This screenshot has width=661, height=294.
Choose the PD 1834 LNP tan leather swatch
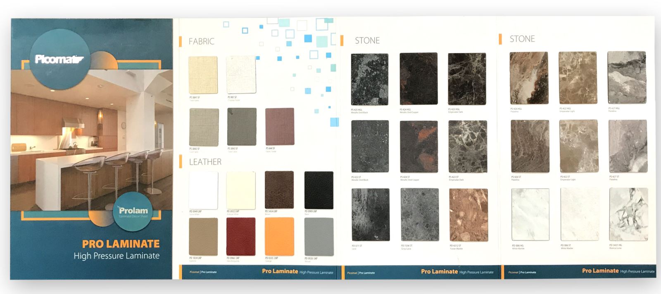point(203,237)
